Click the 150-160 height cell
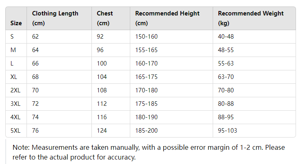The image size is (307, 164). 147,37
